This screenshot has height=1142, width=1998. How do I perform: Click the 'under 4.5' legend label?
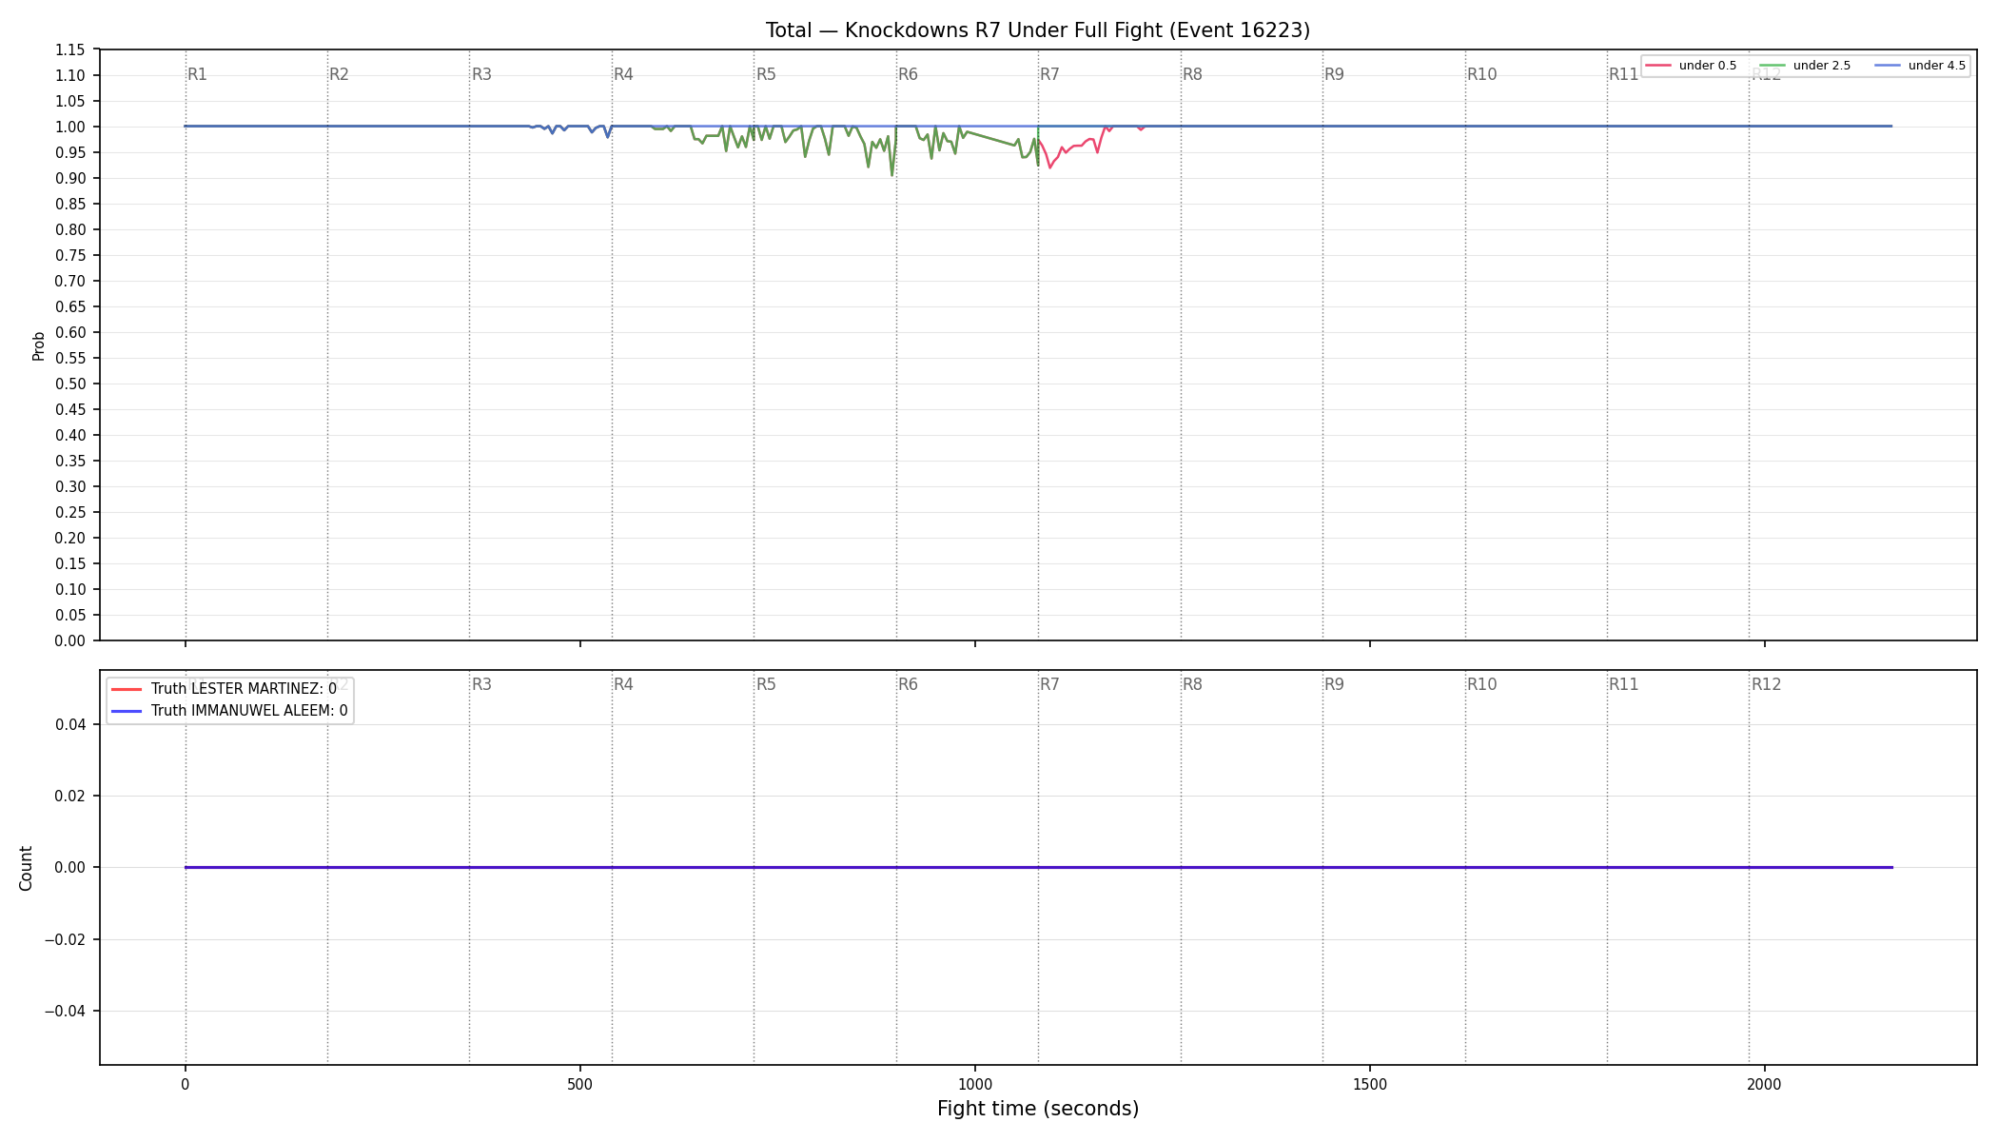tap(1937, 66)
